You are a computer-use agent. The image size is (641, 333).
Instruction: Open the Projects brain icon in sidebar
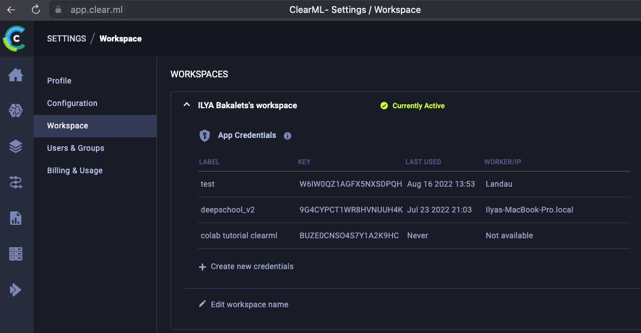click(16, 110)
